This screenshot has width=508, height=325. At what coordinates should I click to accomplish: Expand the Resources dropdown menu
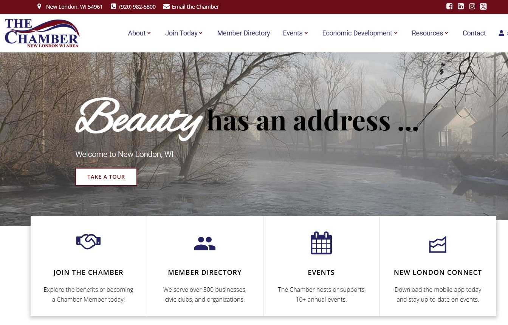coord(430,33)
